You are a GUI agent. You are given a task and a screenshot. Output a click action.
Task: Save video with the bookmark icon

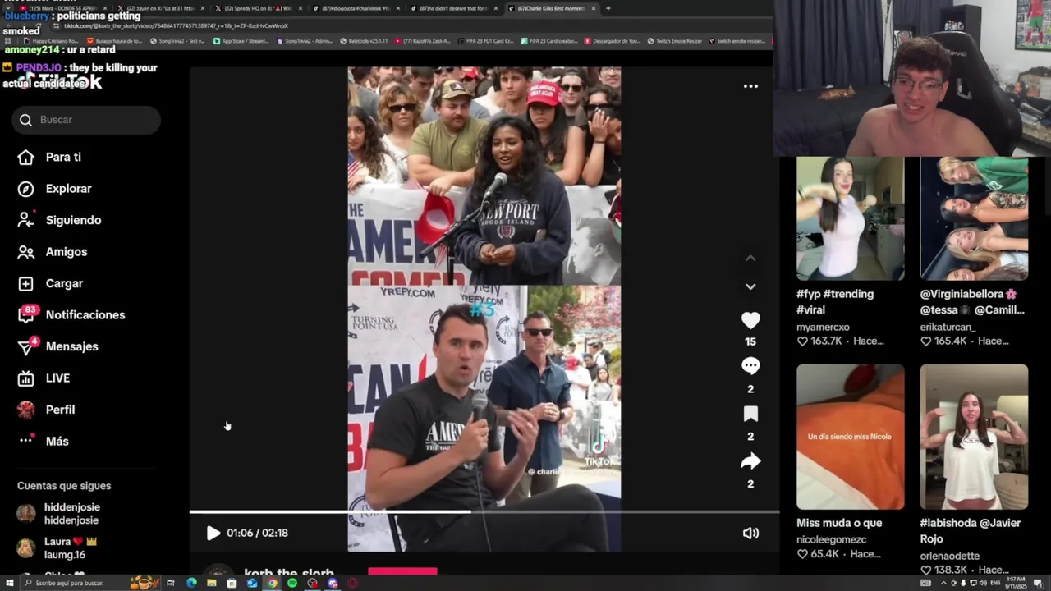(x=750, y=414)
